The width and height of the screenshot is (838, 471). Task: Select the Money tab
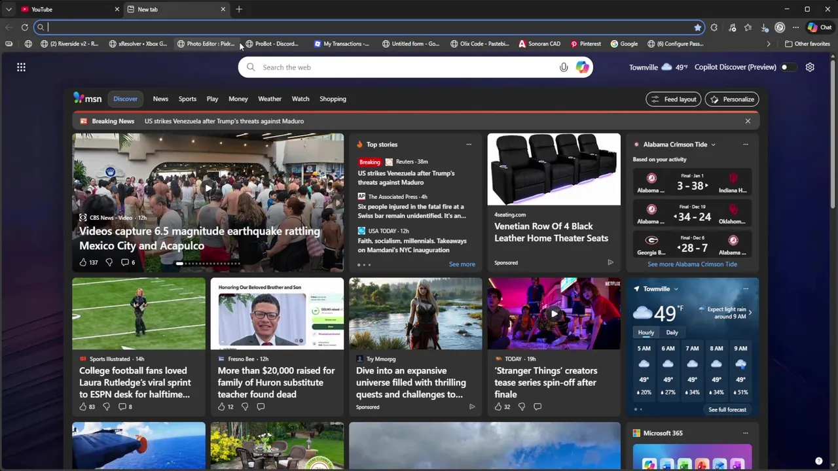pyautogui.click(x=238, y=99)
